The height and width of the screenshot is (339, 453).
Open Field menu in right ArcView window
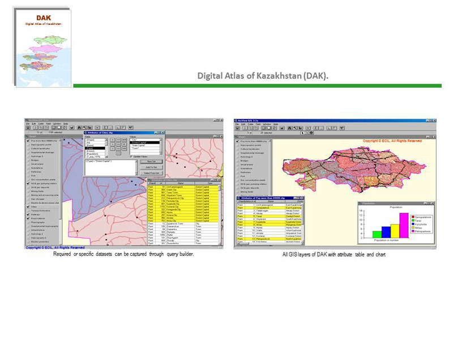(258, 124)
